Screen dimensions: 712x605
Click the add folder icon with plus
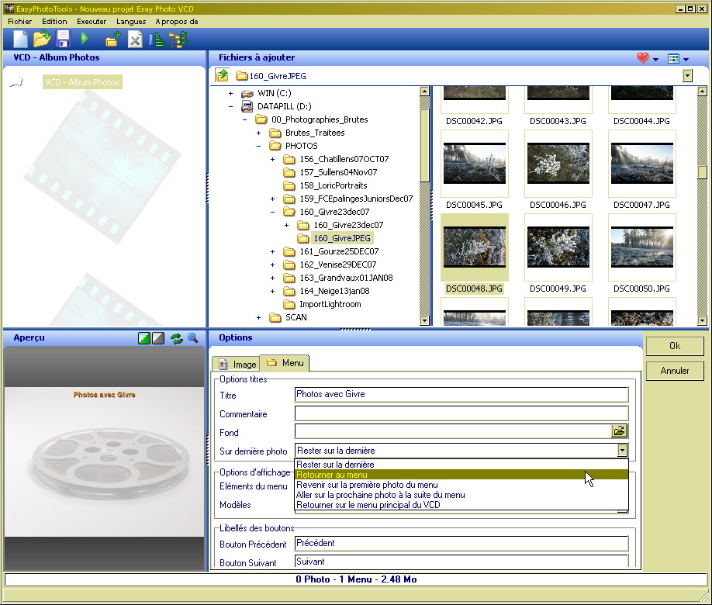(x=112, y=40)
